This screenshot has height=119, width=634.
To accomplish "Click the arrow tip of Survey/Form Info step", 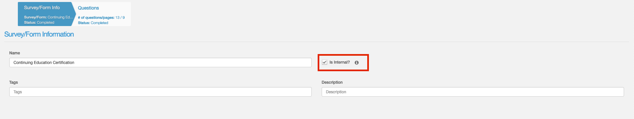I will 74,14.
